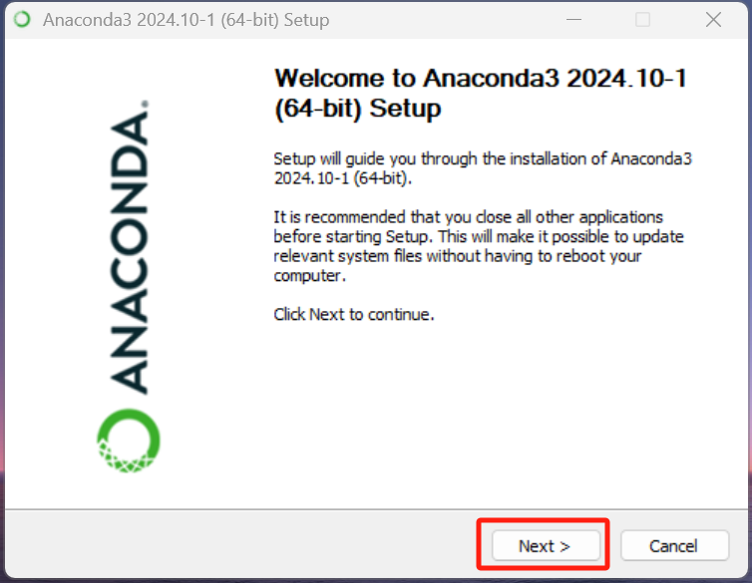Click the Anaconda icon in the title bar
Viewport: 752px width, 583px height.
pyautogui.click(x=22, y=19)
